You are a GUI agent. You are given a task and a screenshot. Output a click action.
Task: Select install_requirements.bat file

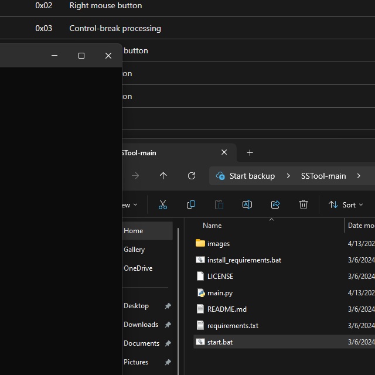(x=244, y=260)
